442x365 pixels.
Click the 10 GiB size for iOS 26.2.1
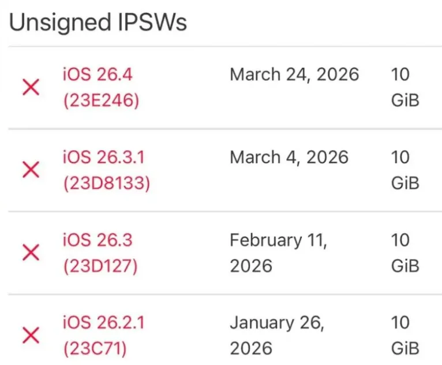pos(405,335)
